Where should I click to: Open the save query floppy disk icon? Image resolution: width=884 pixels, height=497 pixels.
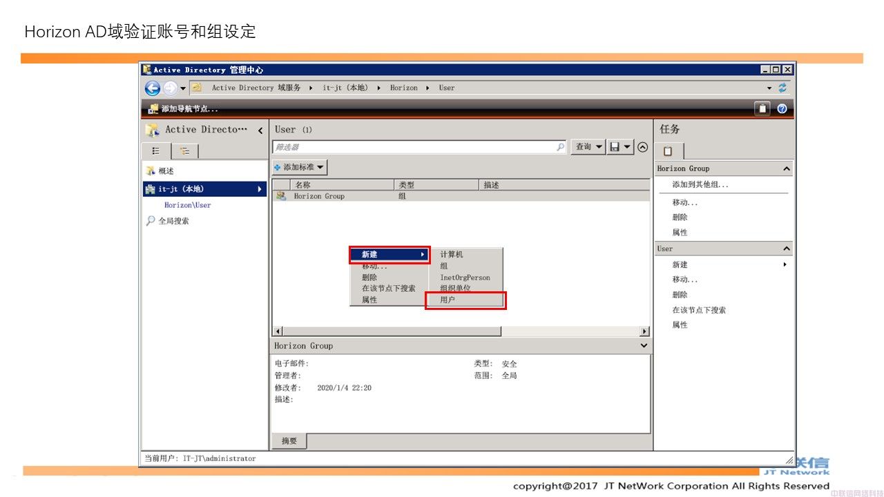615,147
